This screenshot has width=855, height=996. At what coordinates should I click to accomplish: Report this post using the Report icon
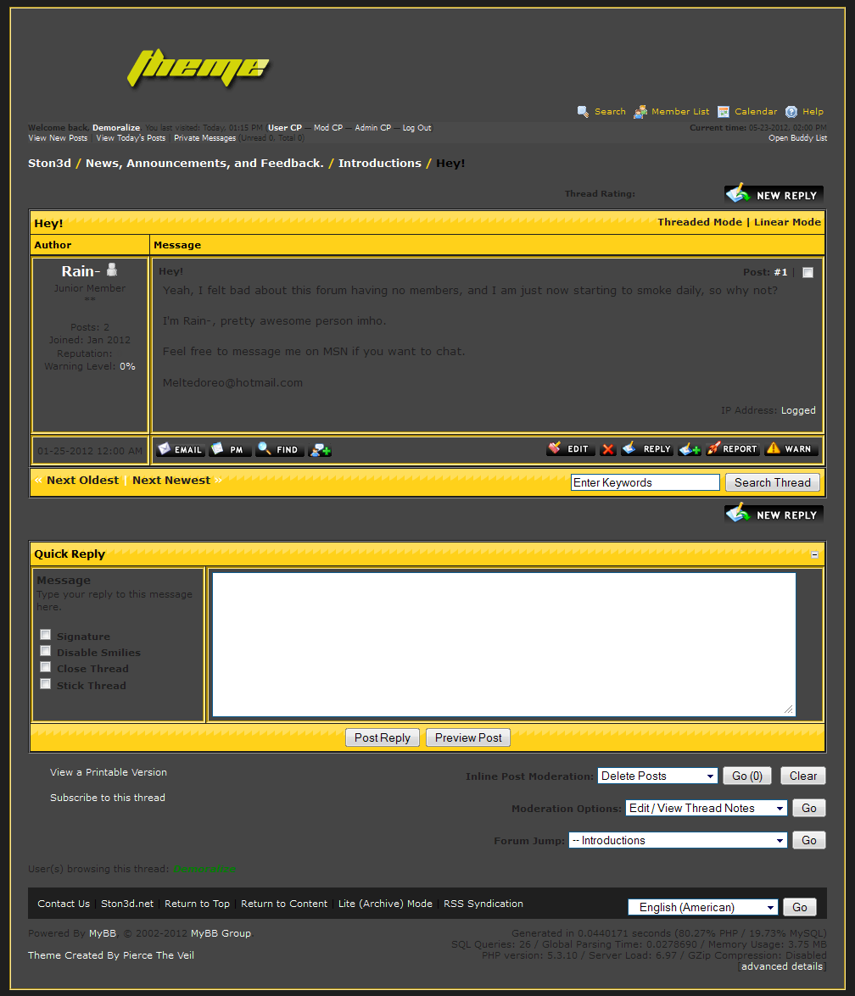click(732, 449)
